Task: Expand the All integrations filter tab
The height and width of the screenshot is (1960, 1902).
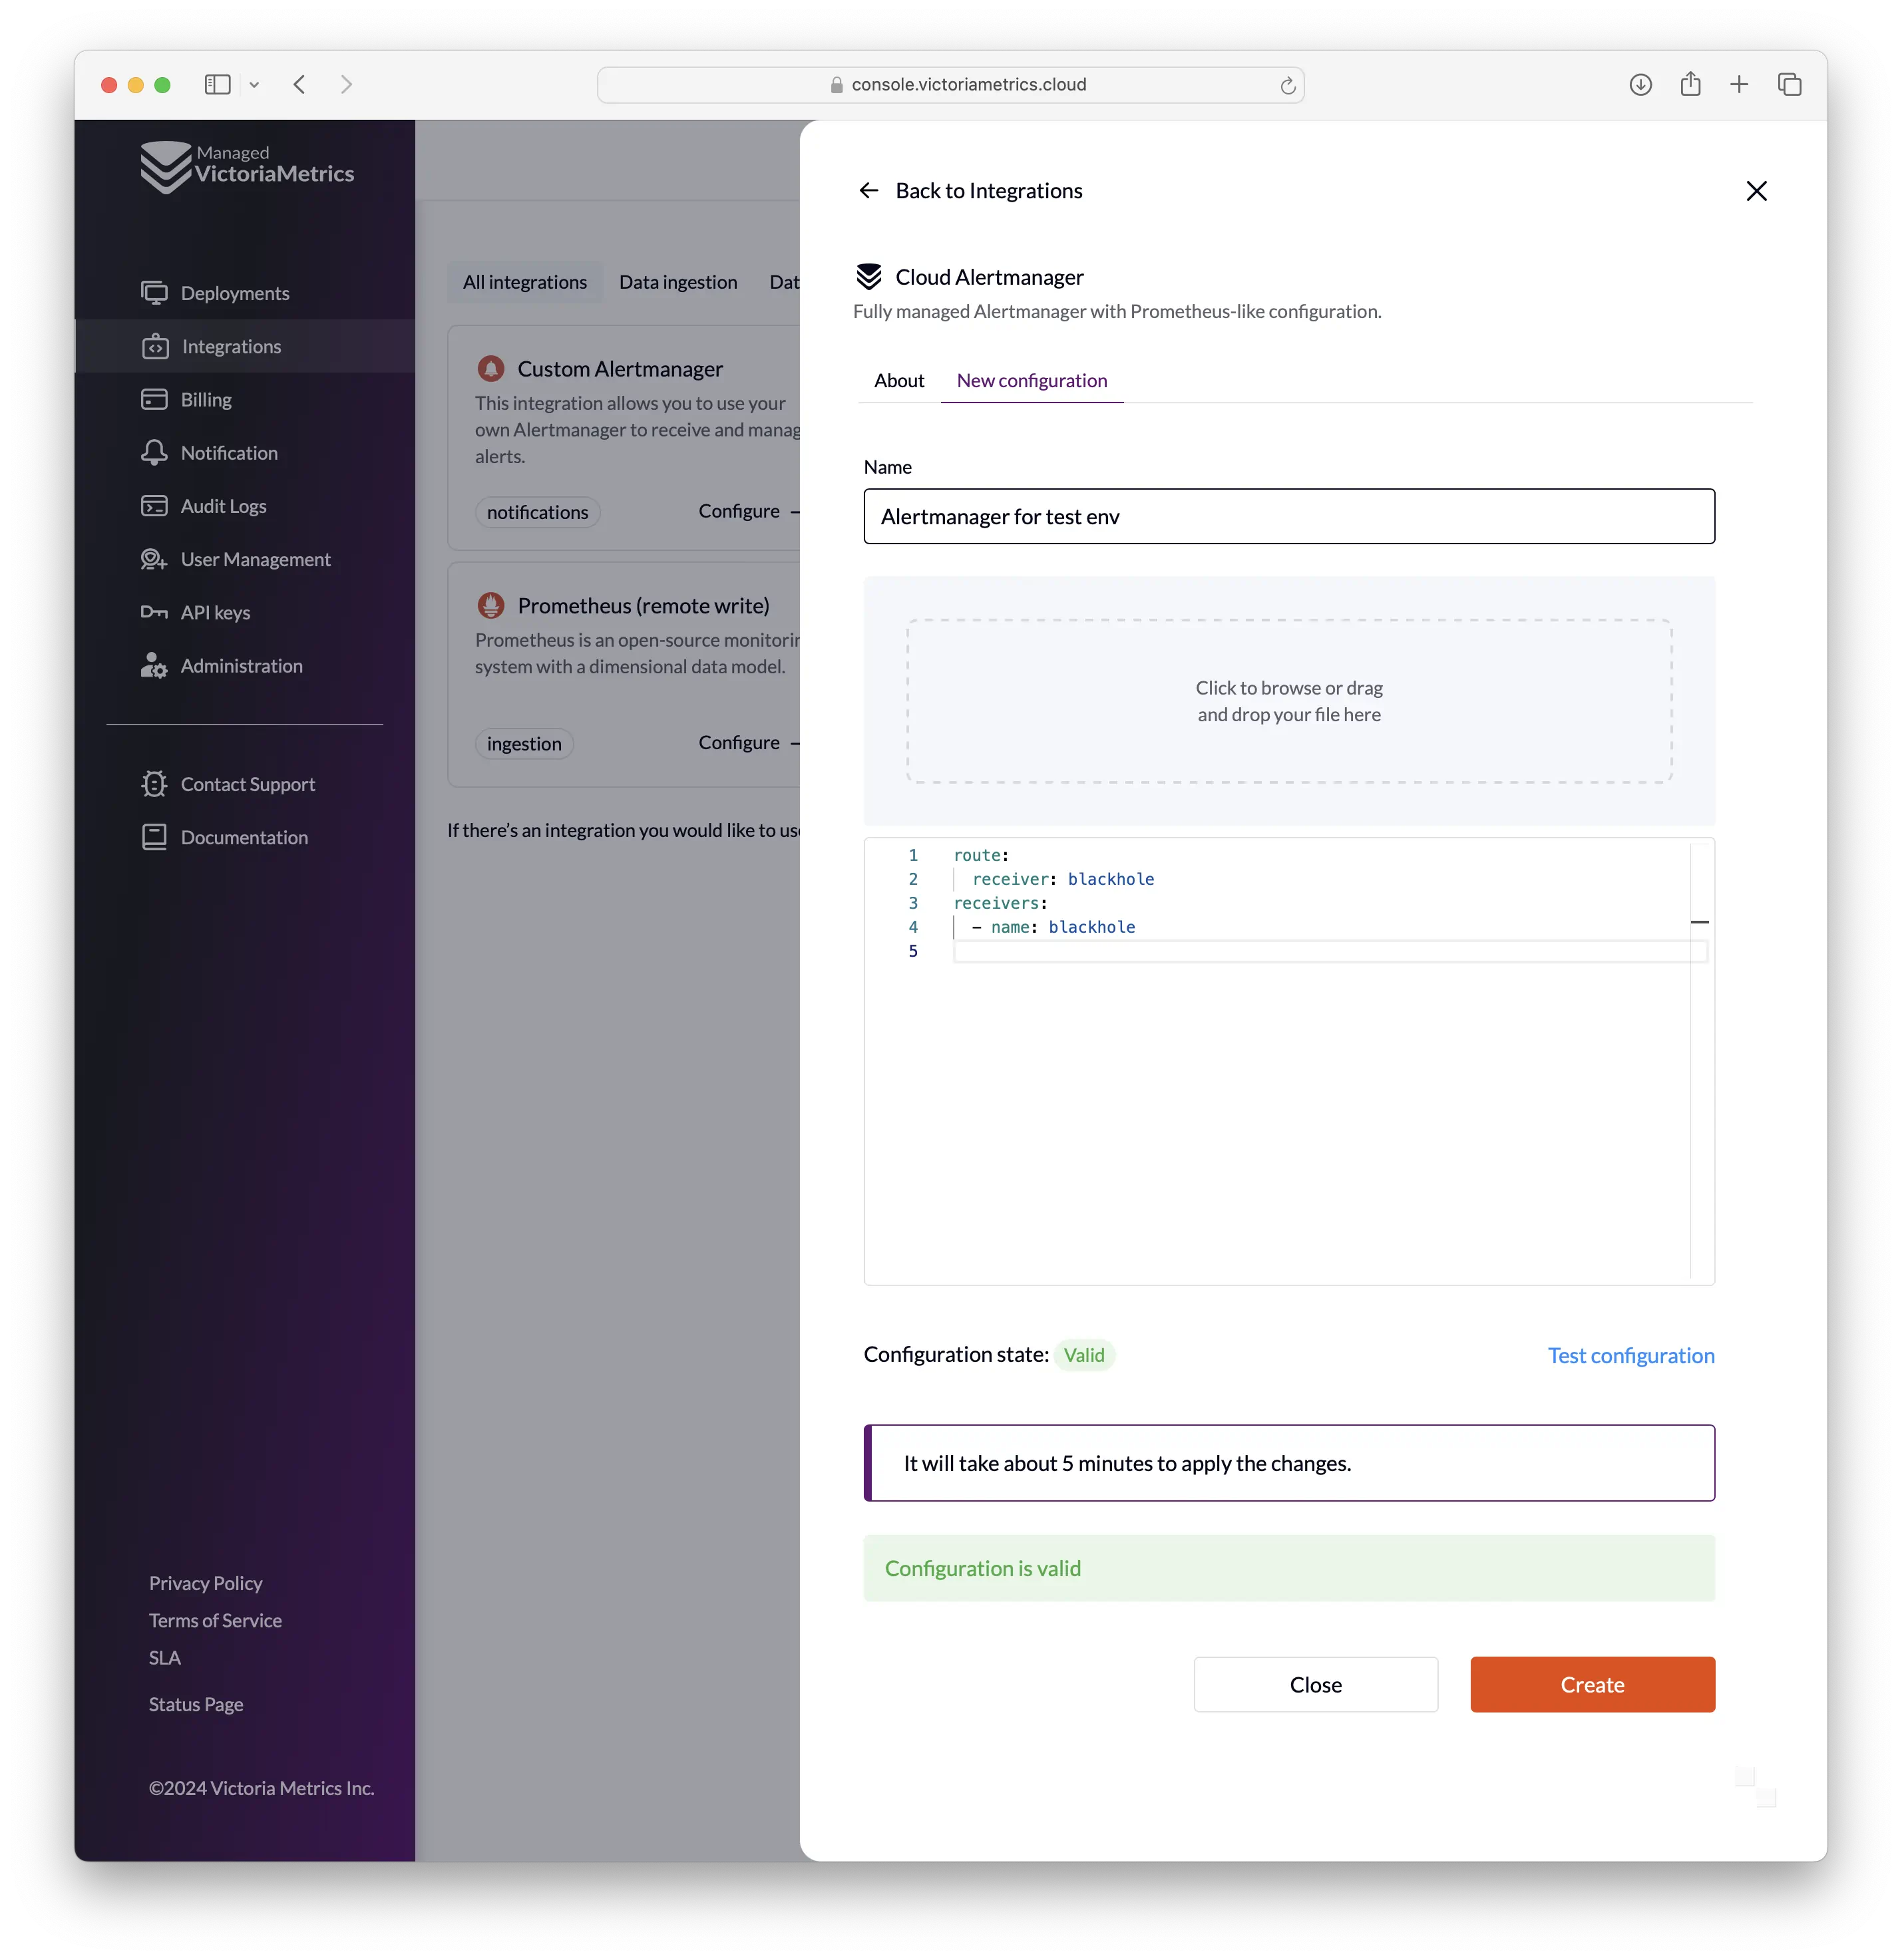Action: tap(523, 280)
